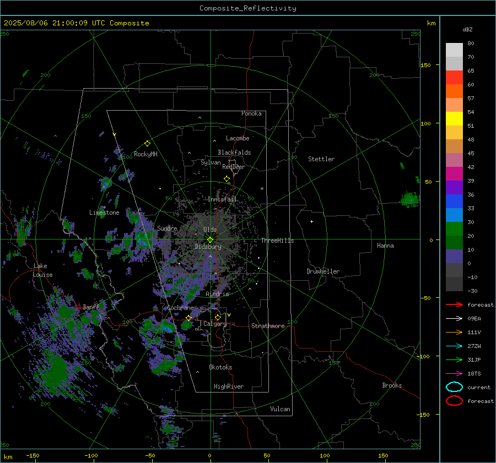Click the yellow diamond marker below RedDeer
Viewport: 496px width, 463px height.
pos(227,179)
